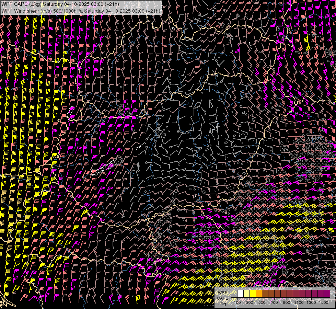Click the 500/1000hPa text in the header
Screen dimensions: 336x309
[67, 11]
